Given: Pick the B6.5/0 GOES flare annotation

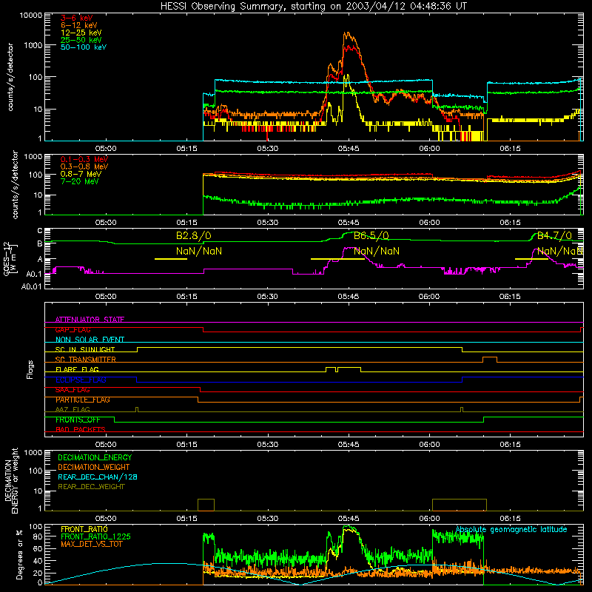Looking at the screenshot, I should tap(371, 236).
